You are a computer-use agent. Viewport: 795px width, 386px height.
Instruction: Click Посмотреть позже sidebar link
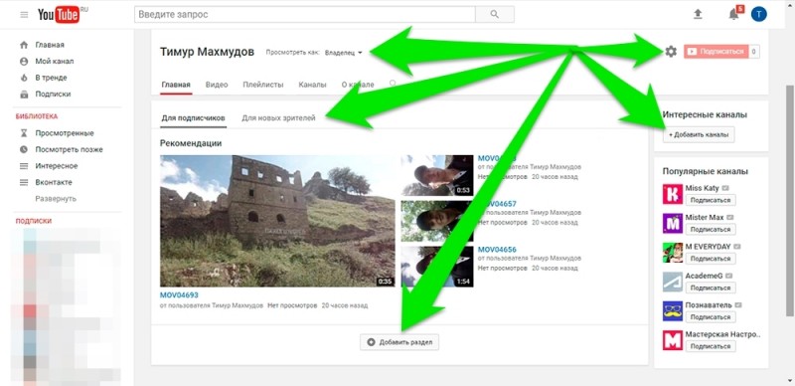[x=69, y=149]
